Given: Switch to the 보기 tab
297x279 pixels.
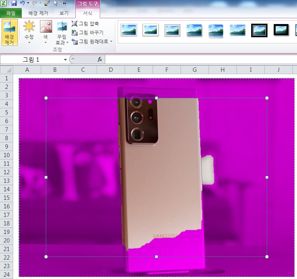Looking at the screenshot, I should 64,13.
